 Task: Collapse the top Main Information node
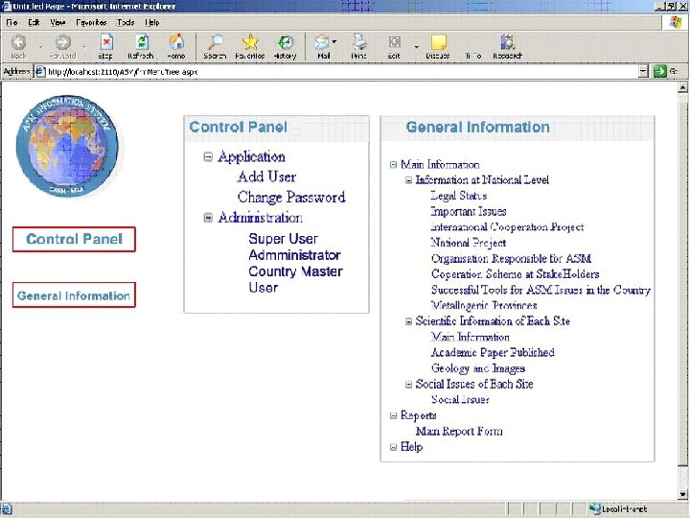click(394, 165)
